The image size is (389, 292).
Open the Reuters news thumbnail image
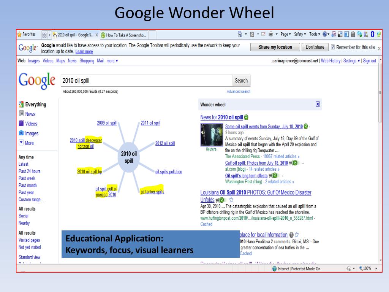tap(212, 135)
